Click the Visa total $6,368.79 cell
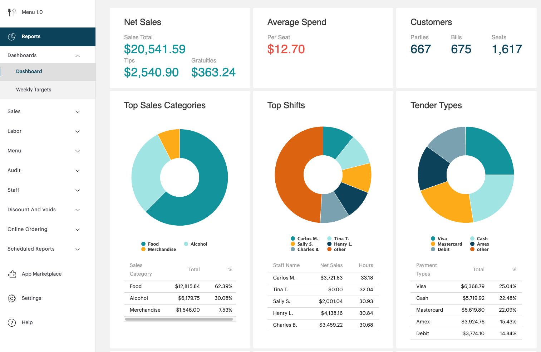541x352 pixels. click(473, 286)
